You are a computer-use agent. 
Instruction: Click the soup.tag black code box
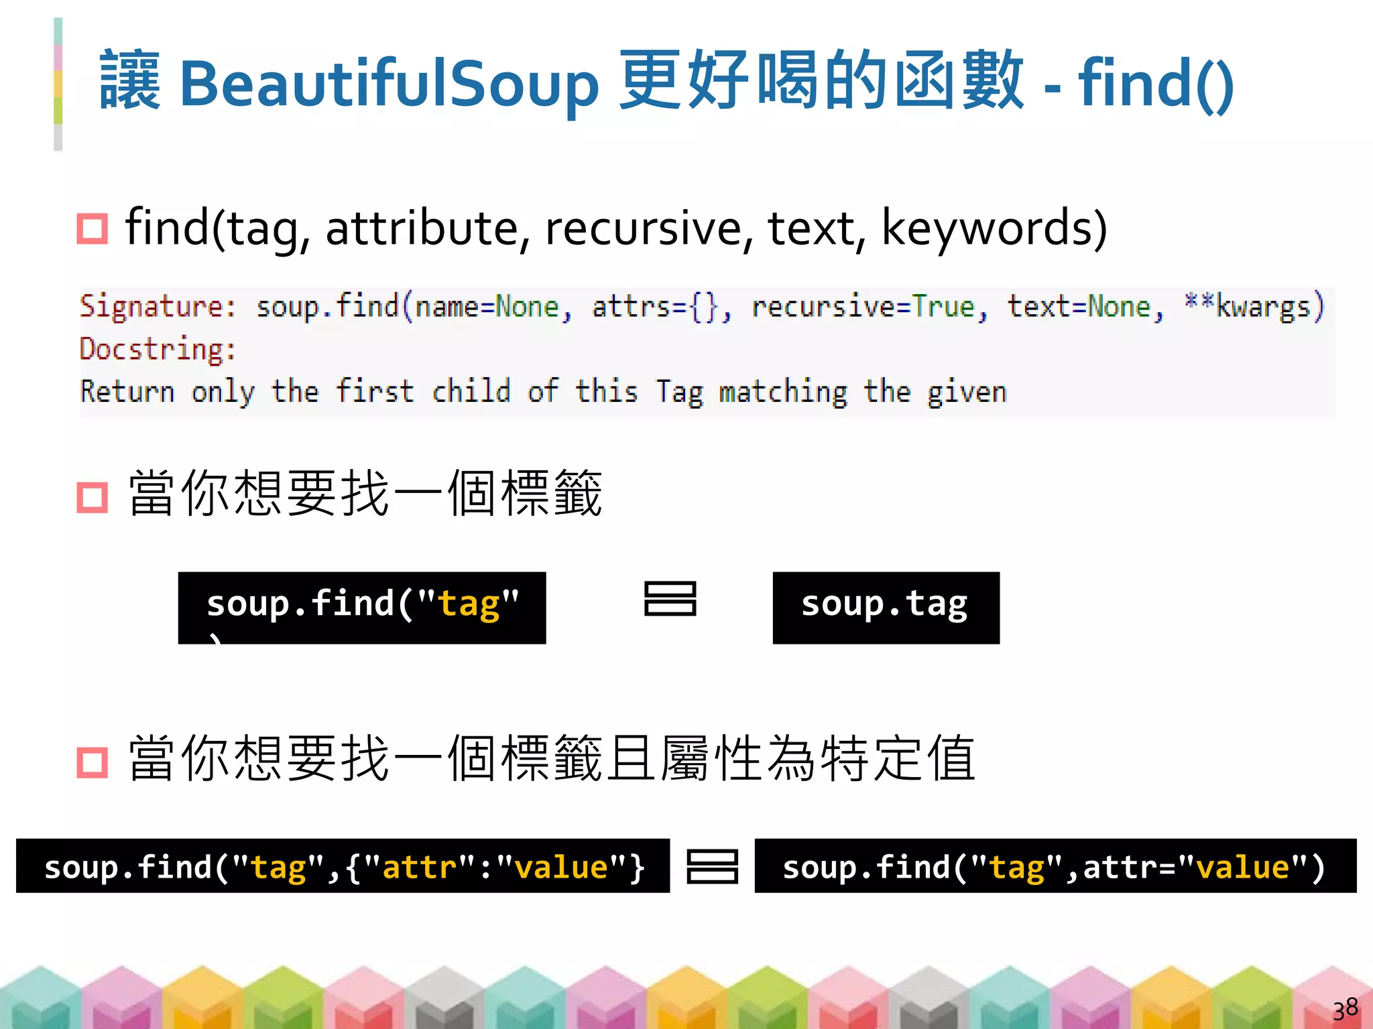pyautogui.click(x=886, y=607)
